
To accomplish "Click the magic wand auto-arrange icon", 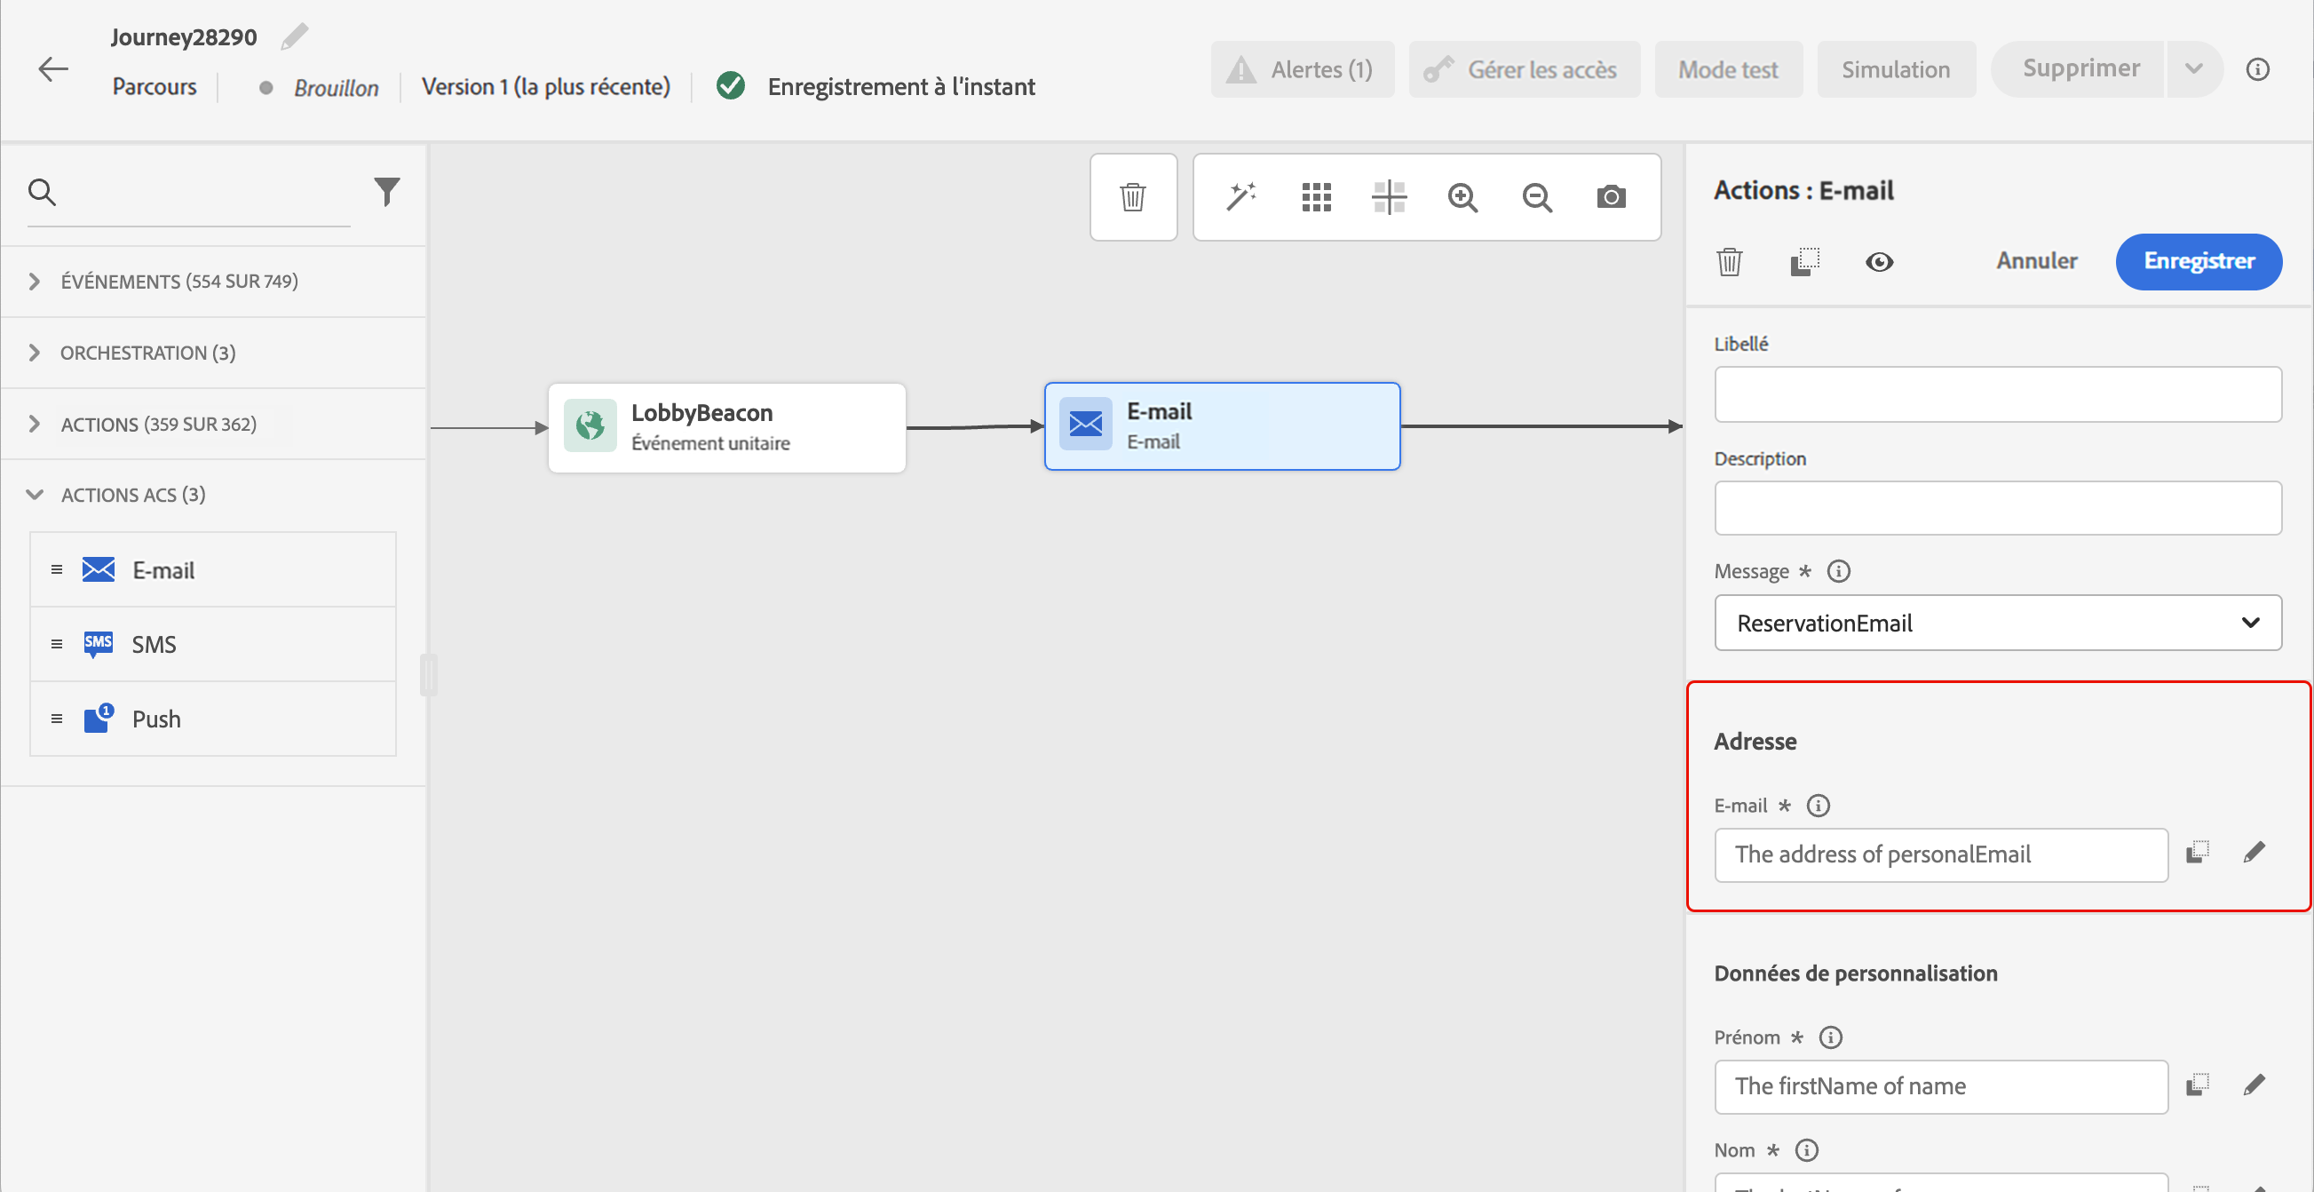I will click(1241, 196).
